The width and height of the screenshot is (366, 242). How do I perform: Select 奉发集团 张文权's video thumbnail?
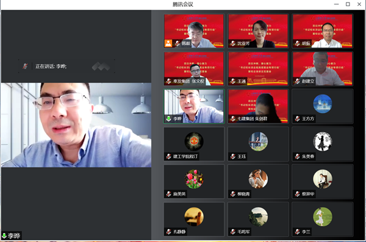(194, 69)
